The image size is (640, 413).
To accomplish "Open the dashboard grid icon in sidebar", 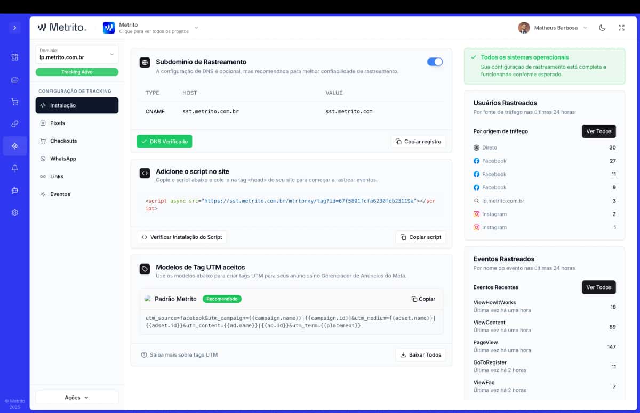I will point(14,57).
